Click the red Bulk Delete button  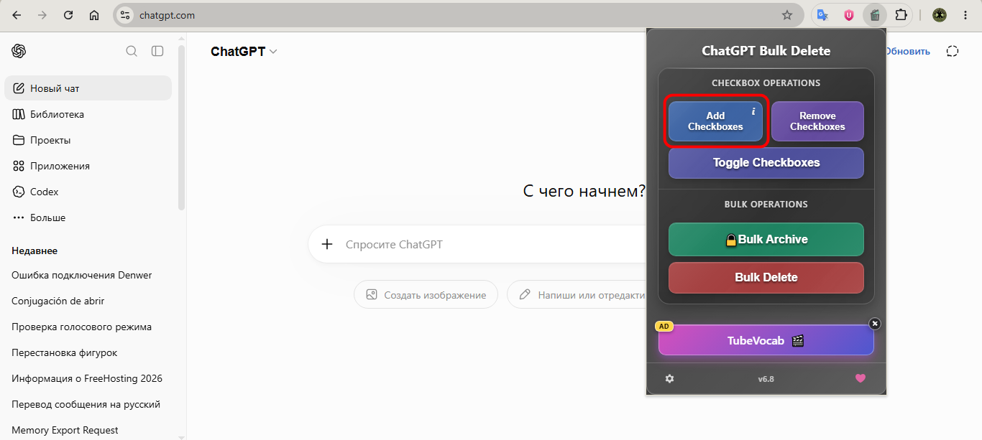(766, 278)
